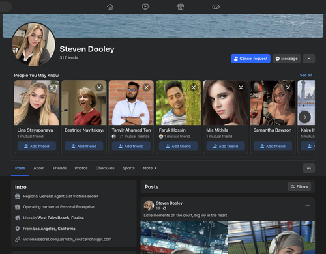Open the left post photo
Viewport: 326px width, 254px height.
pos(184,238)
